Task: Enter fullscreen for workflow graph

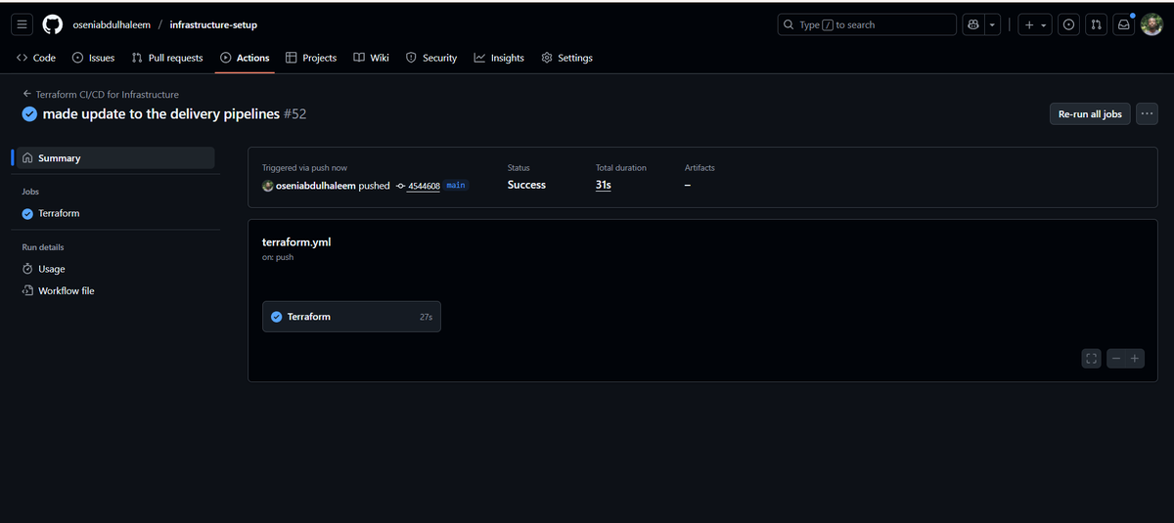Action: (x=1092, y=359)
